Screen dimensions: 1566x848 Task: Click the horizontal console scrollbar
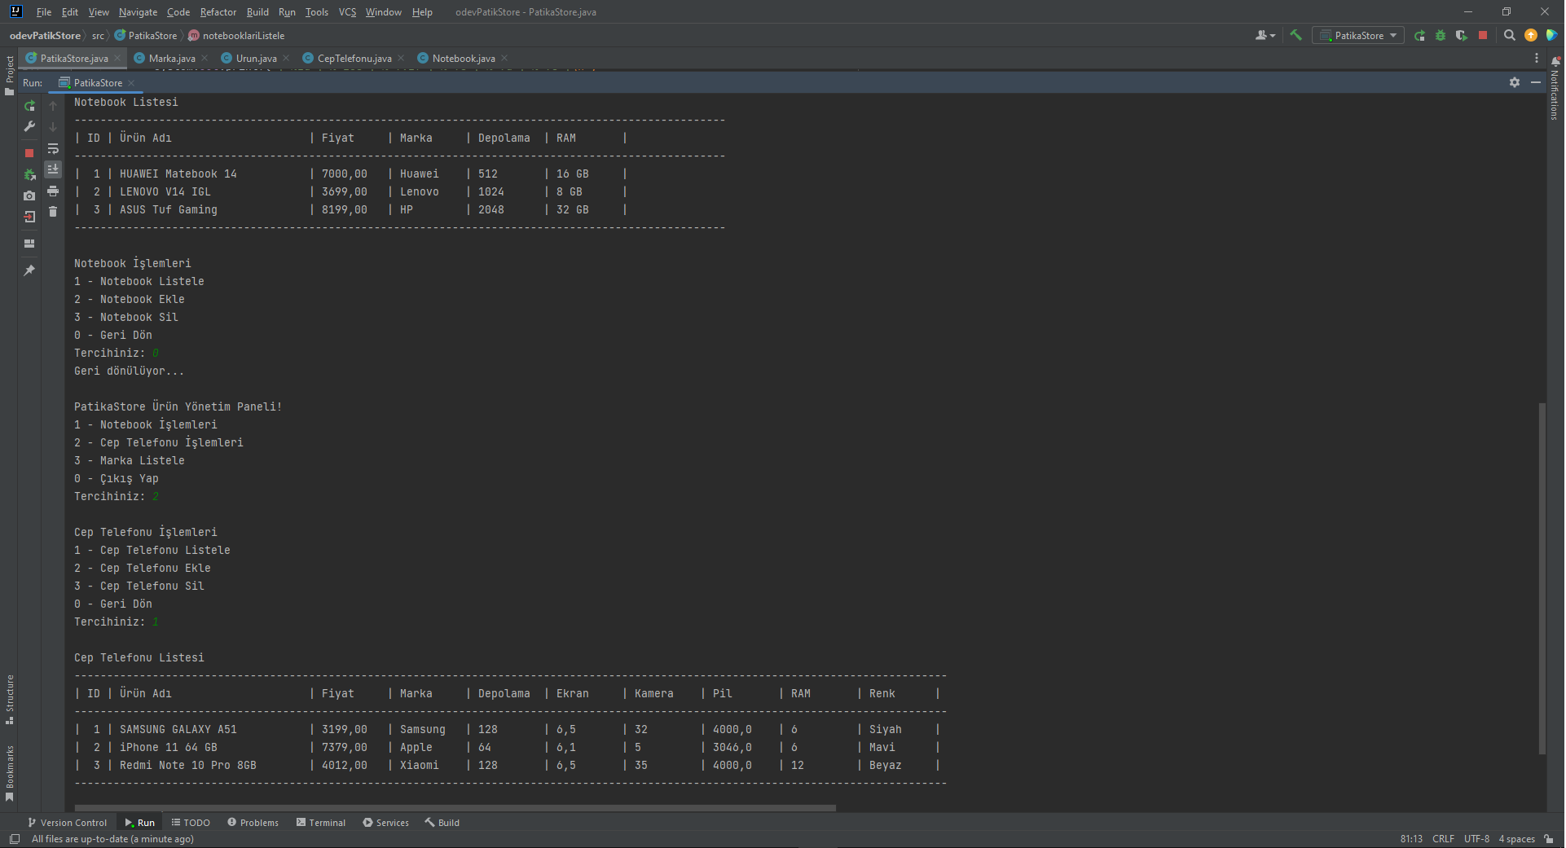[x=455, y=808]
